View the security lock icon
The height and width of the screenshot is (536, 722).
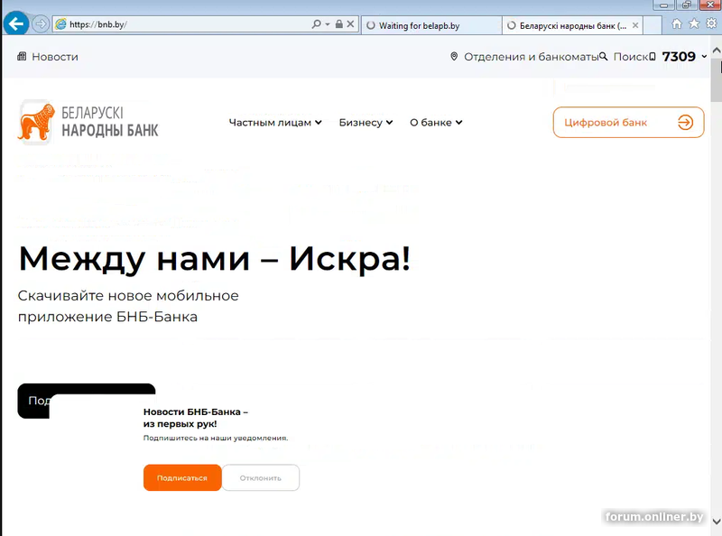point(339,24)
